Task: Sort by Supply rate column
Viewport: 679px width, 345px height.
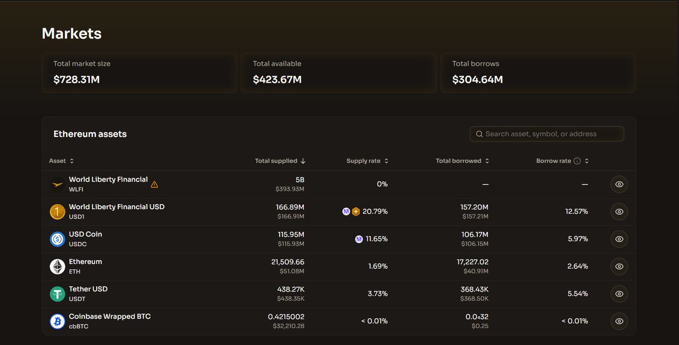Action: [367, 161]
